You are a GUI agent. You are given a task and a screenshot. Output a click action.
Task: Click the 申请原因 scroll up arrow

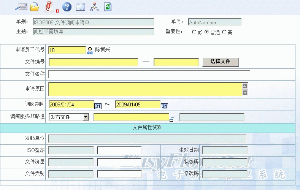tap(245, 85)
